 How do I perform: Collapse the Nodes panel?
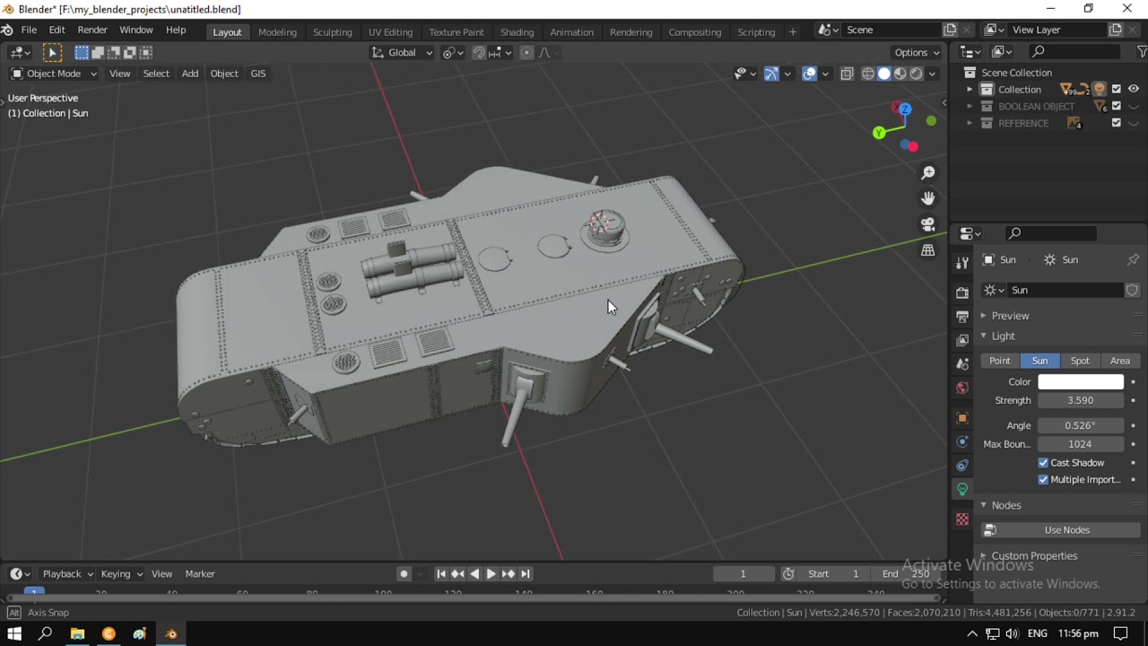(x=1005, y=505)
